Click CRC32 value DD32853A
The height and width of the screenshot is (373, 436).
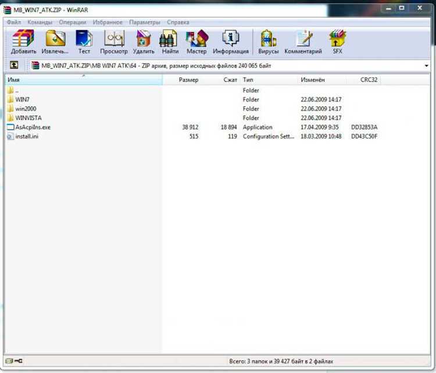click(x=364, y=127)
